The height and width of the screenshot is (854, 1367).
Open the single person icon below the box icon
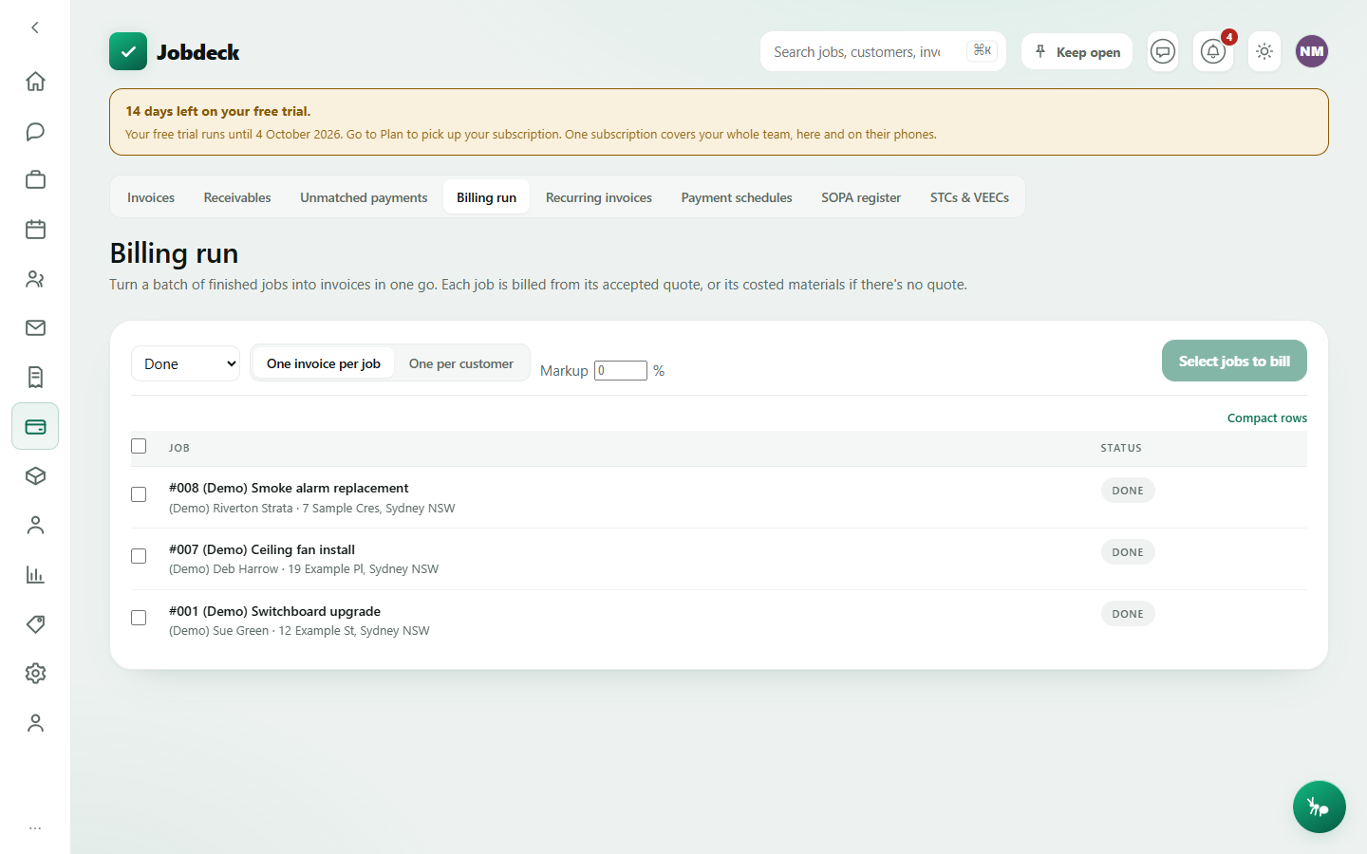point(35,526)
